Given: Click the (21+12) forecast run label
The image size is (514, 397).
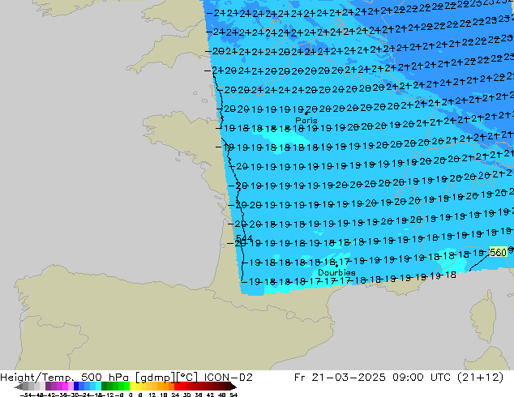Looking at the screenshot, I should click(x=482, y=378).
